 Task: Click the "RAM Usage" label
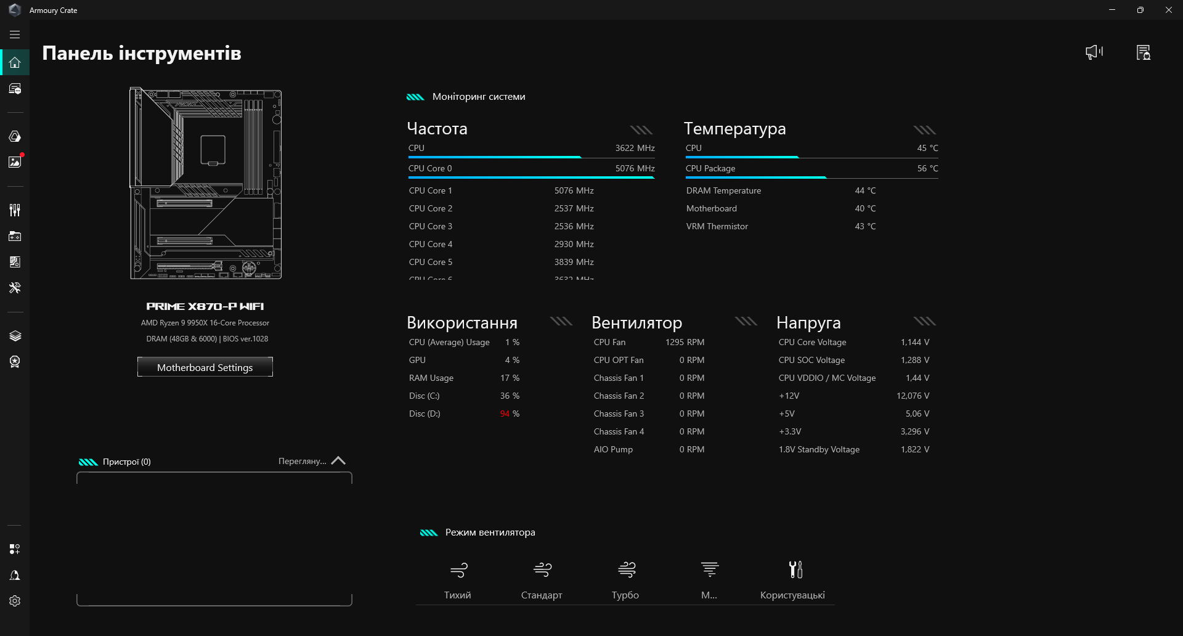[431, 378]
